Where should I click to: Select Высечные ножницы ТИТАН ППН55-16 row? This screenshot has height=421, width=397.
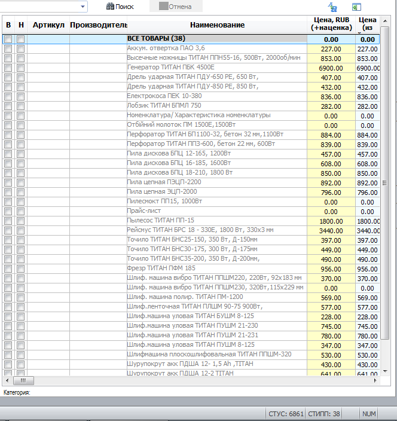point(191,58)
